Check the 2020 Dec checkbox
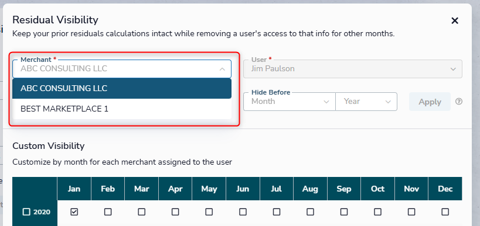This screenshot has height=226, width=480. coord(445,211)
